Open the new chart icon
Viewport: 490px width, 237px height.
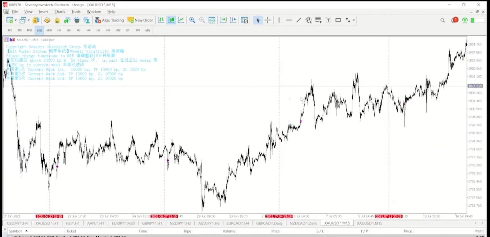tap(10, 20)
